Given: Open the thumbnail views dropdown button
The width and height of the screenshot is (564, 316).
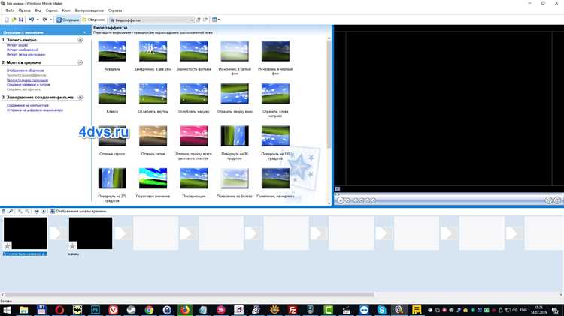Looking at the screenshot, I should [216, 20].
